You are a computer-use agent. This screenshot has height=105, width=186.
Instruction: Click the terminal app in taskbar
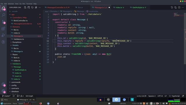[x=108, y=100]
